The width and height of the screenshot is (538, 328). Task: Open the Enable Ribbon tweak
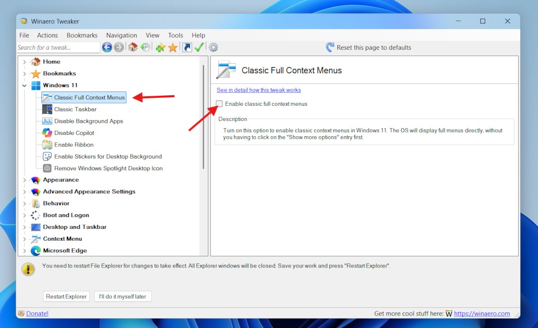click(x=74, y=144)
